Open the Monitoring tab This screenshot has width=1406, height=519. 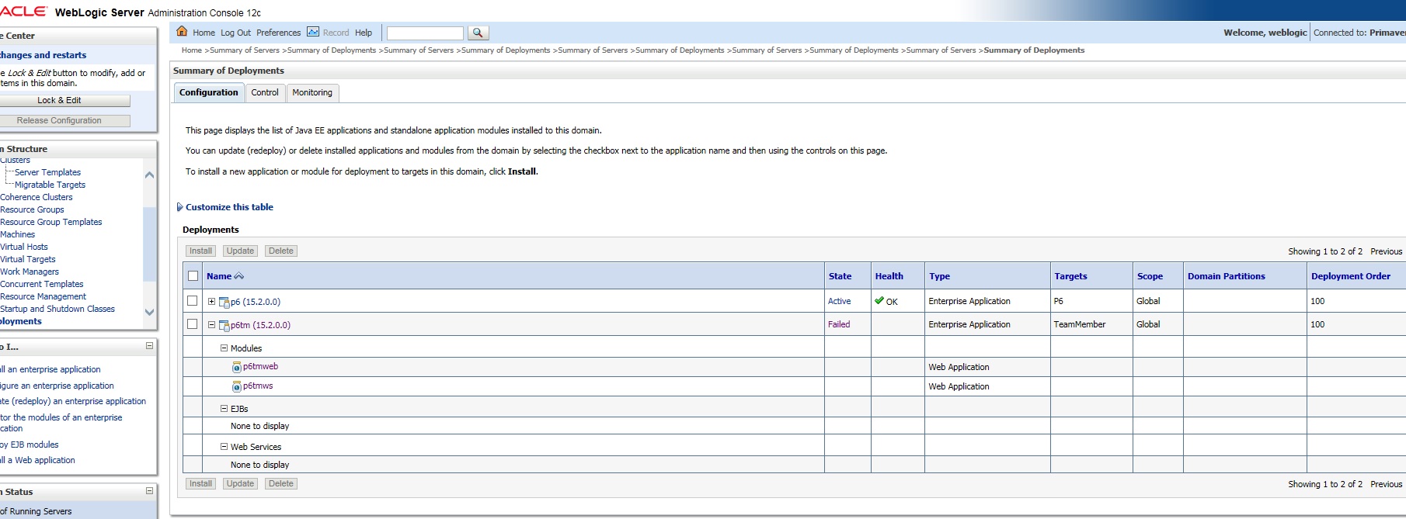pos(312,92)
